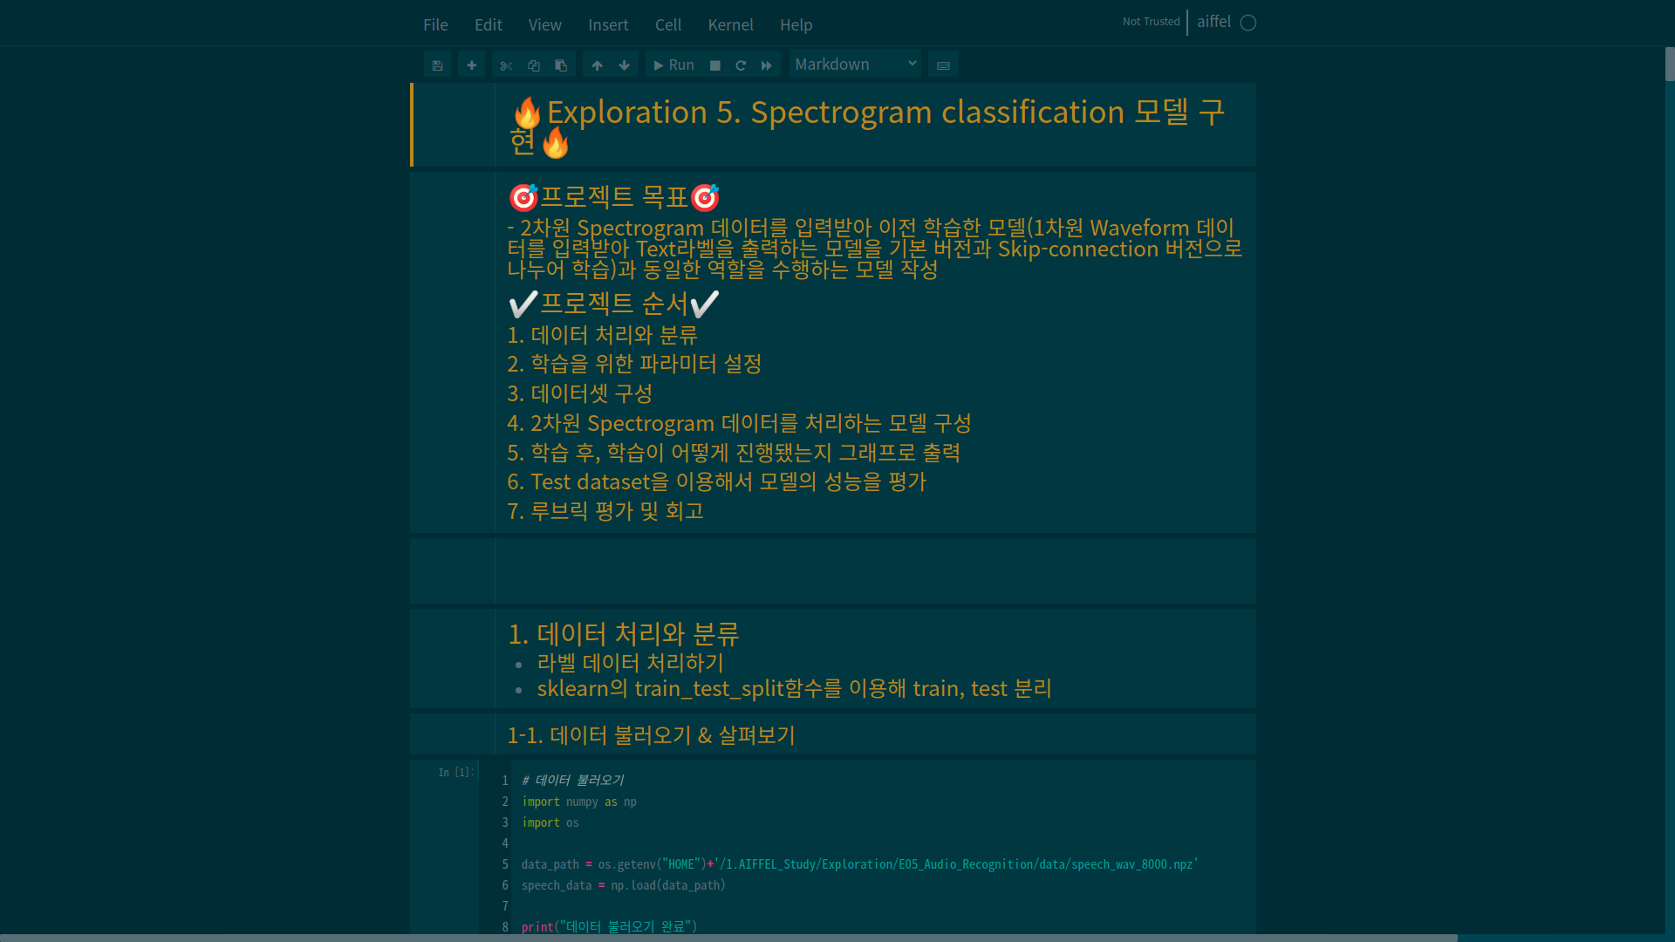Image resolution: width=1675 pixels, height=942 pixels.
Task: Open the Kernel menu
Action: click(730, 25)
